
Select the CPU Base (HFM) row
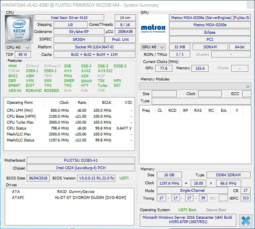[x=69, y=116]
